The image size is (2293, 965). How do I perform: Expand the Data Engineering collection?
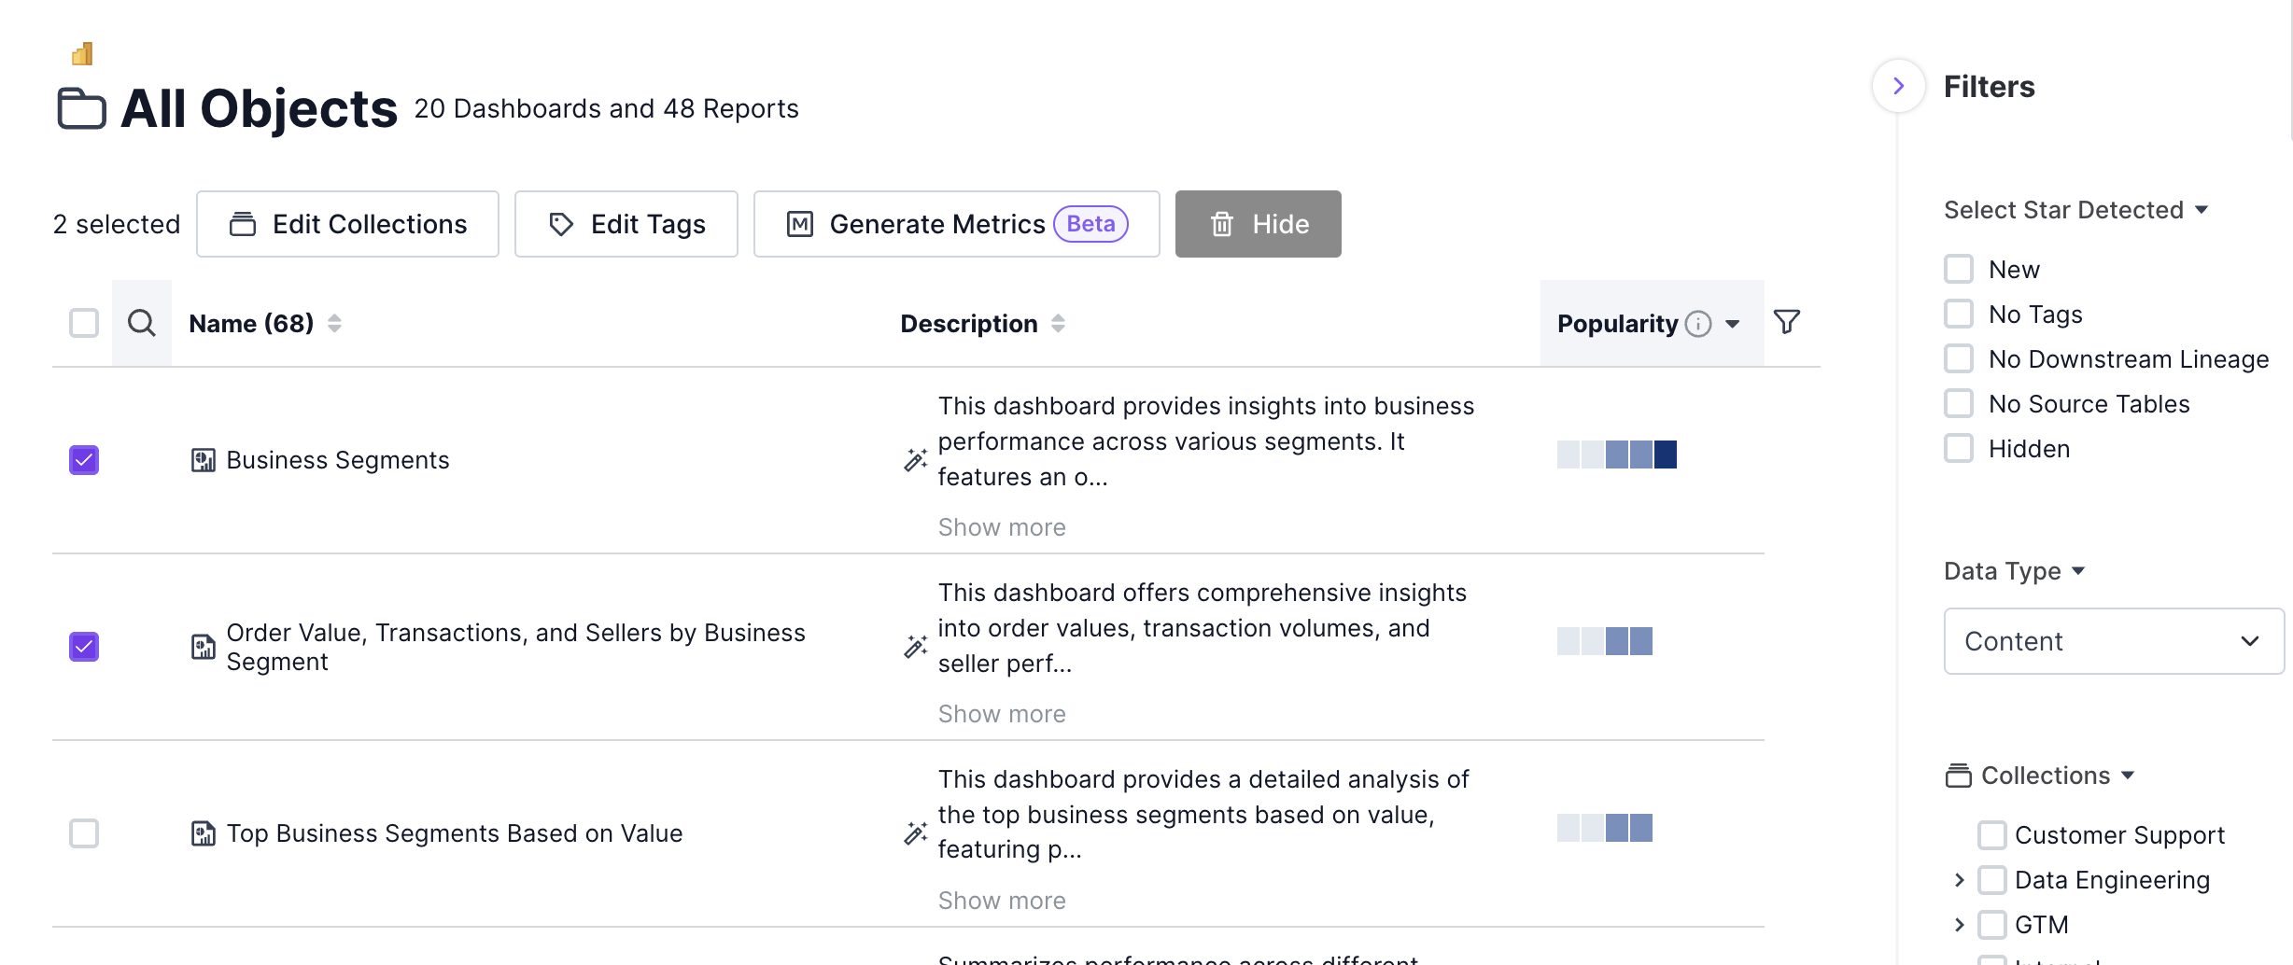1959,880
